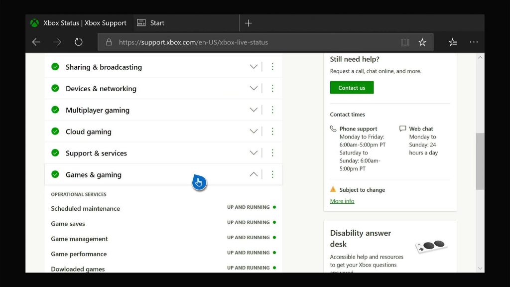Click the Web chat label
The image size is (510, 287).
421,129
